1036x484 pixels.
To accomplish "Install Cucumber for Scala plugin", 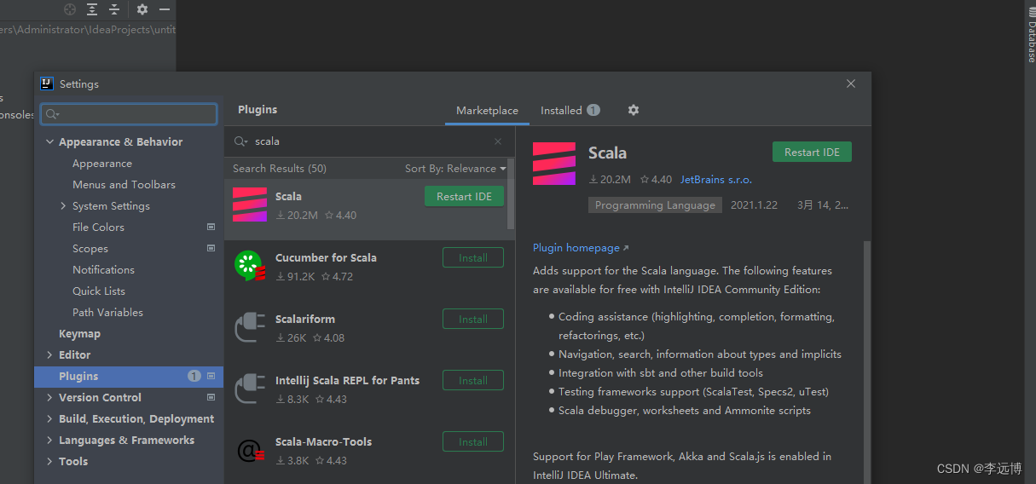I will click(x=473, y=257).
